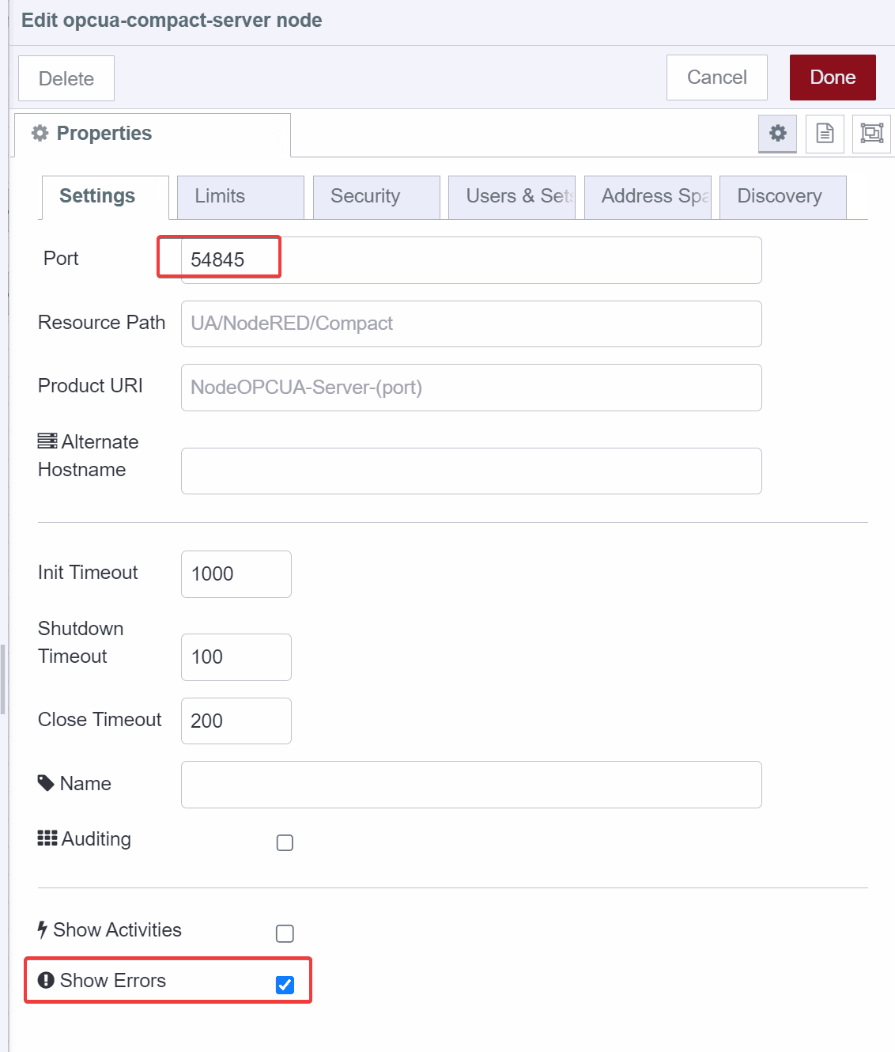Viewport: 895px width, 1052px height.
Task: Click the tag icon beside Name
Action: pyautogui.click(x=46, y=782)
